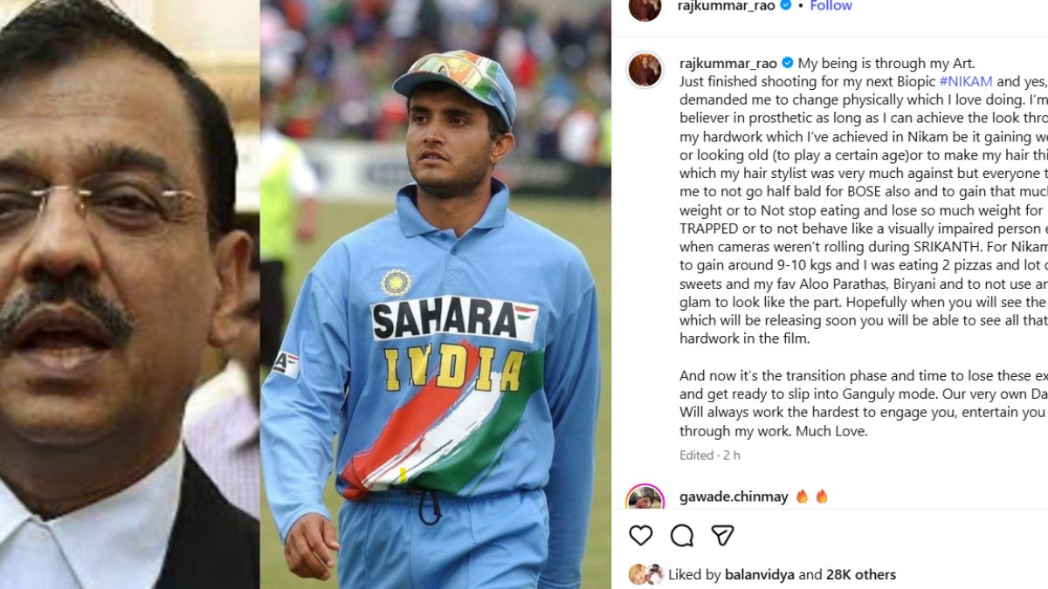Open balanvidya's profile from the likes line
The image size is (1048, 589).
[x=759, y=574]
